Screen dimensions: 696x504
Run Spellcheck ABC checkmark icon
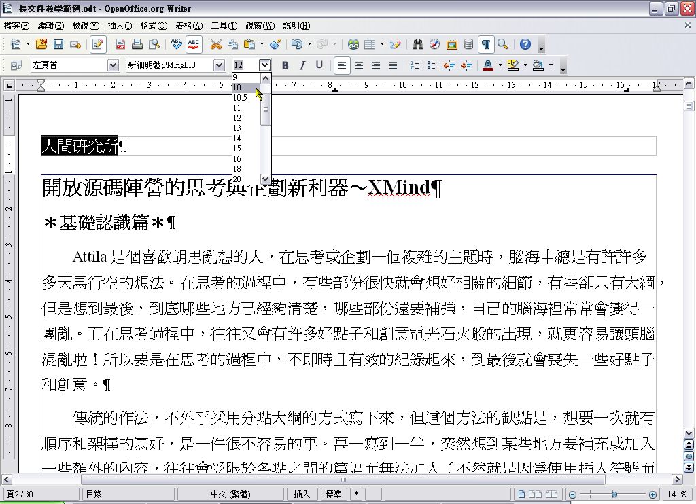[x=176, y=44]
